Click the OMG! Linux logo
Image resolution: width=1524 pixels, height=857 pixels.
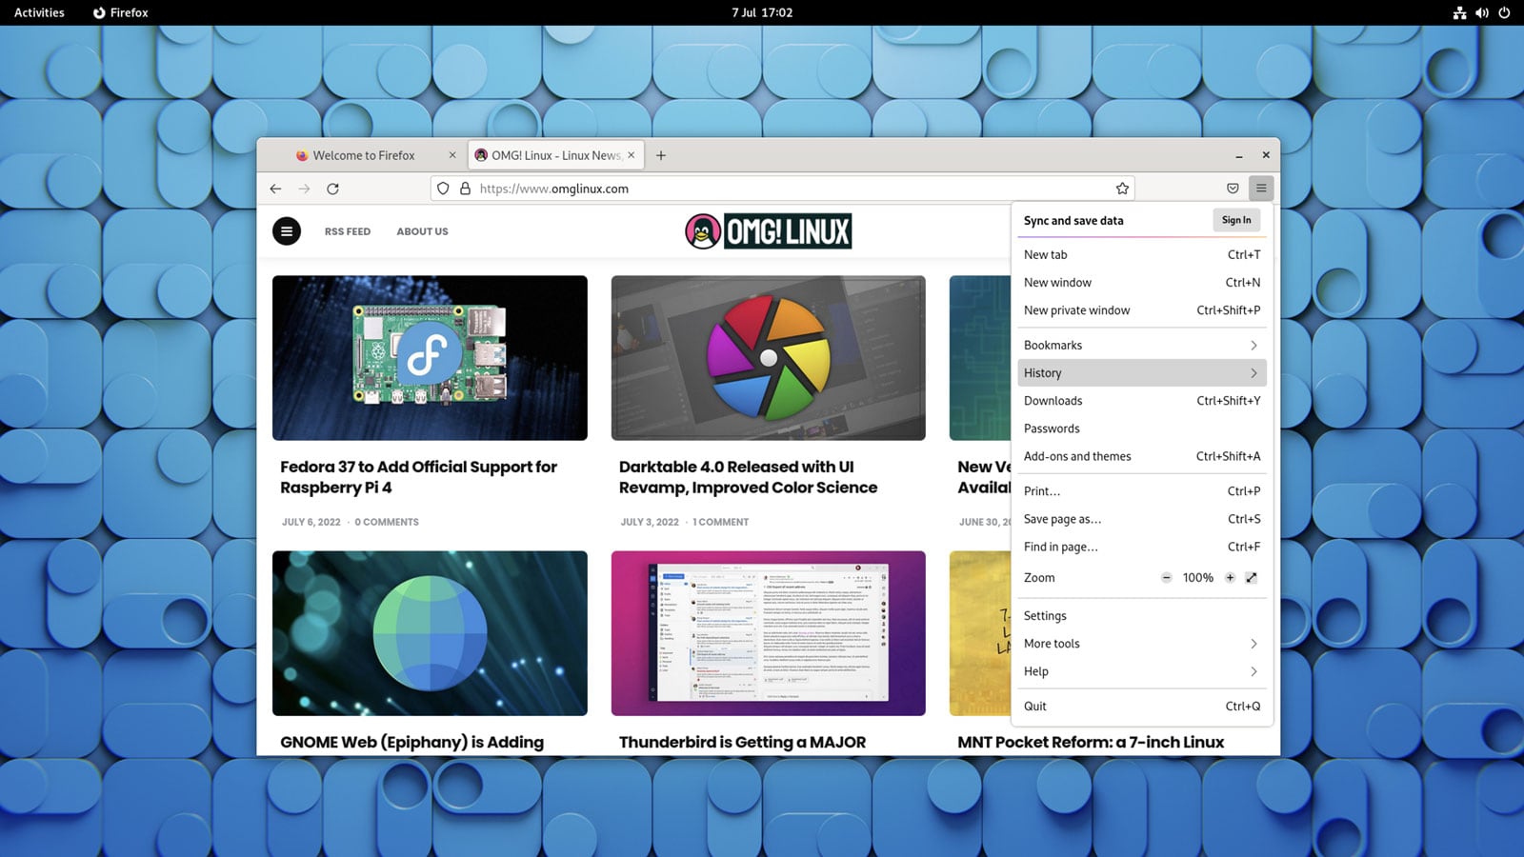768,231
